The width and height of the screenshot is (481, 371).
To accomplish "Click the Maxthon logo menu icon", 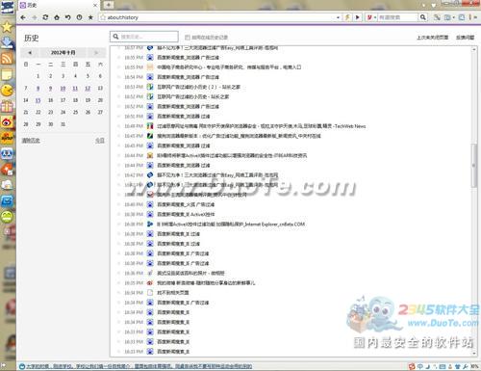I will click(7, 7).
